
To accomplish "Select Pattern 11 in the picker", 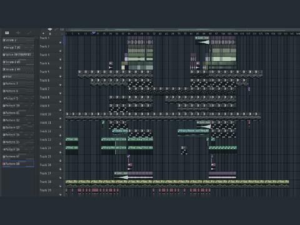I will [18, 113].
